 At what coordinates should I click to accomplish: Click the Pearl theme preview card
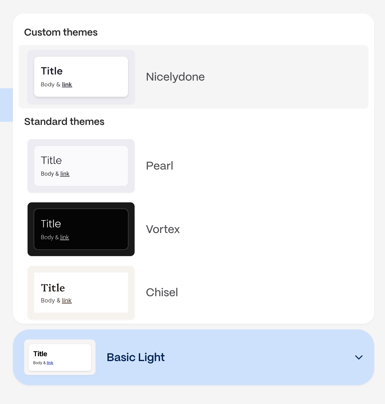click(81, 166)
